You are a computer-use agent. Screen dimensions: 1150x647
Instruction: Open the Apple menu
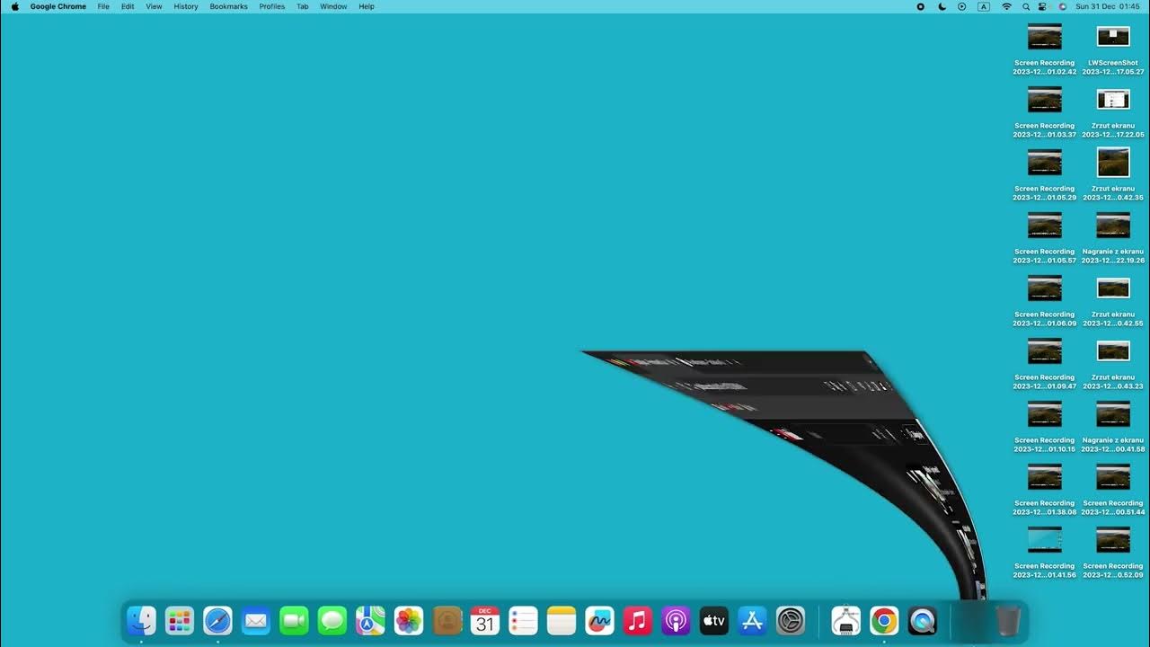14,6
